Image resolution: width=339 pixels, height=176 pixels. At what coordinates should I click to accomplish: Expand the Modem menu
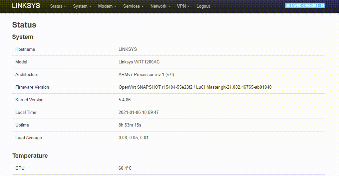point(107,6)
